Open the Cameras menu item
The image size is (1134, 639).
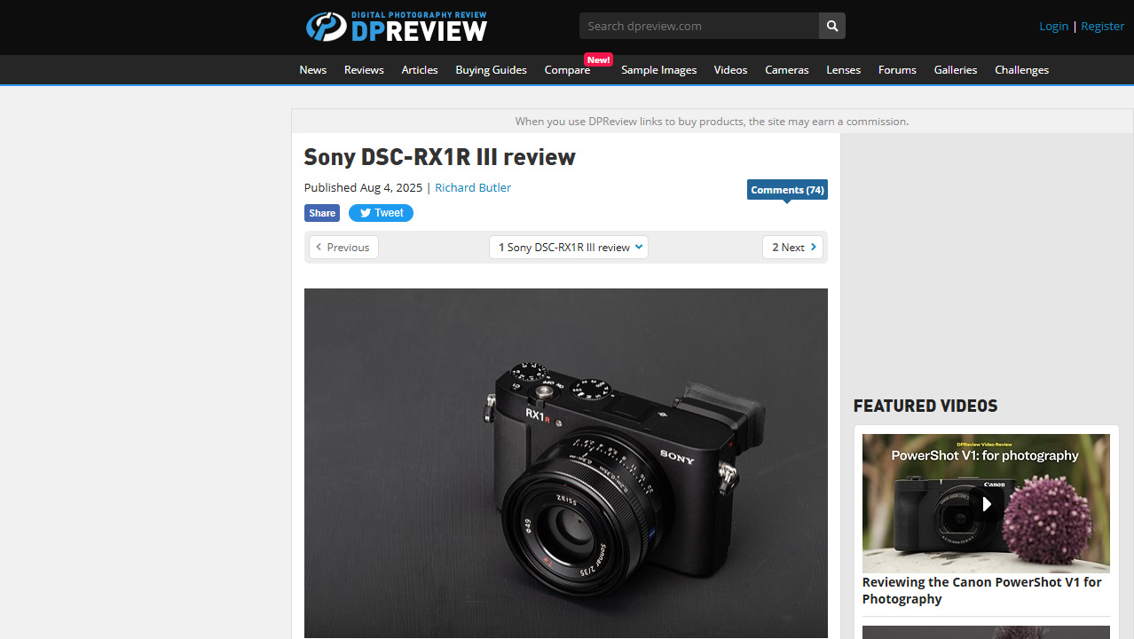point(787,70)
